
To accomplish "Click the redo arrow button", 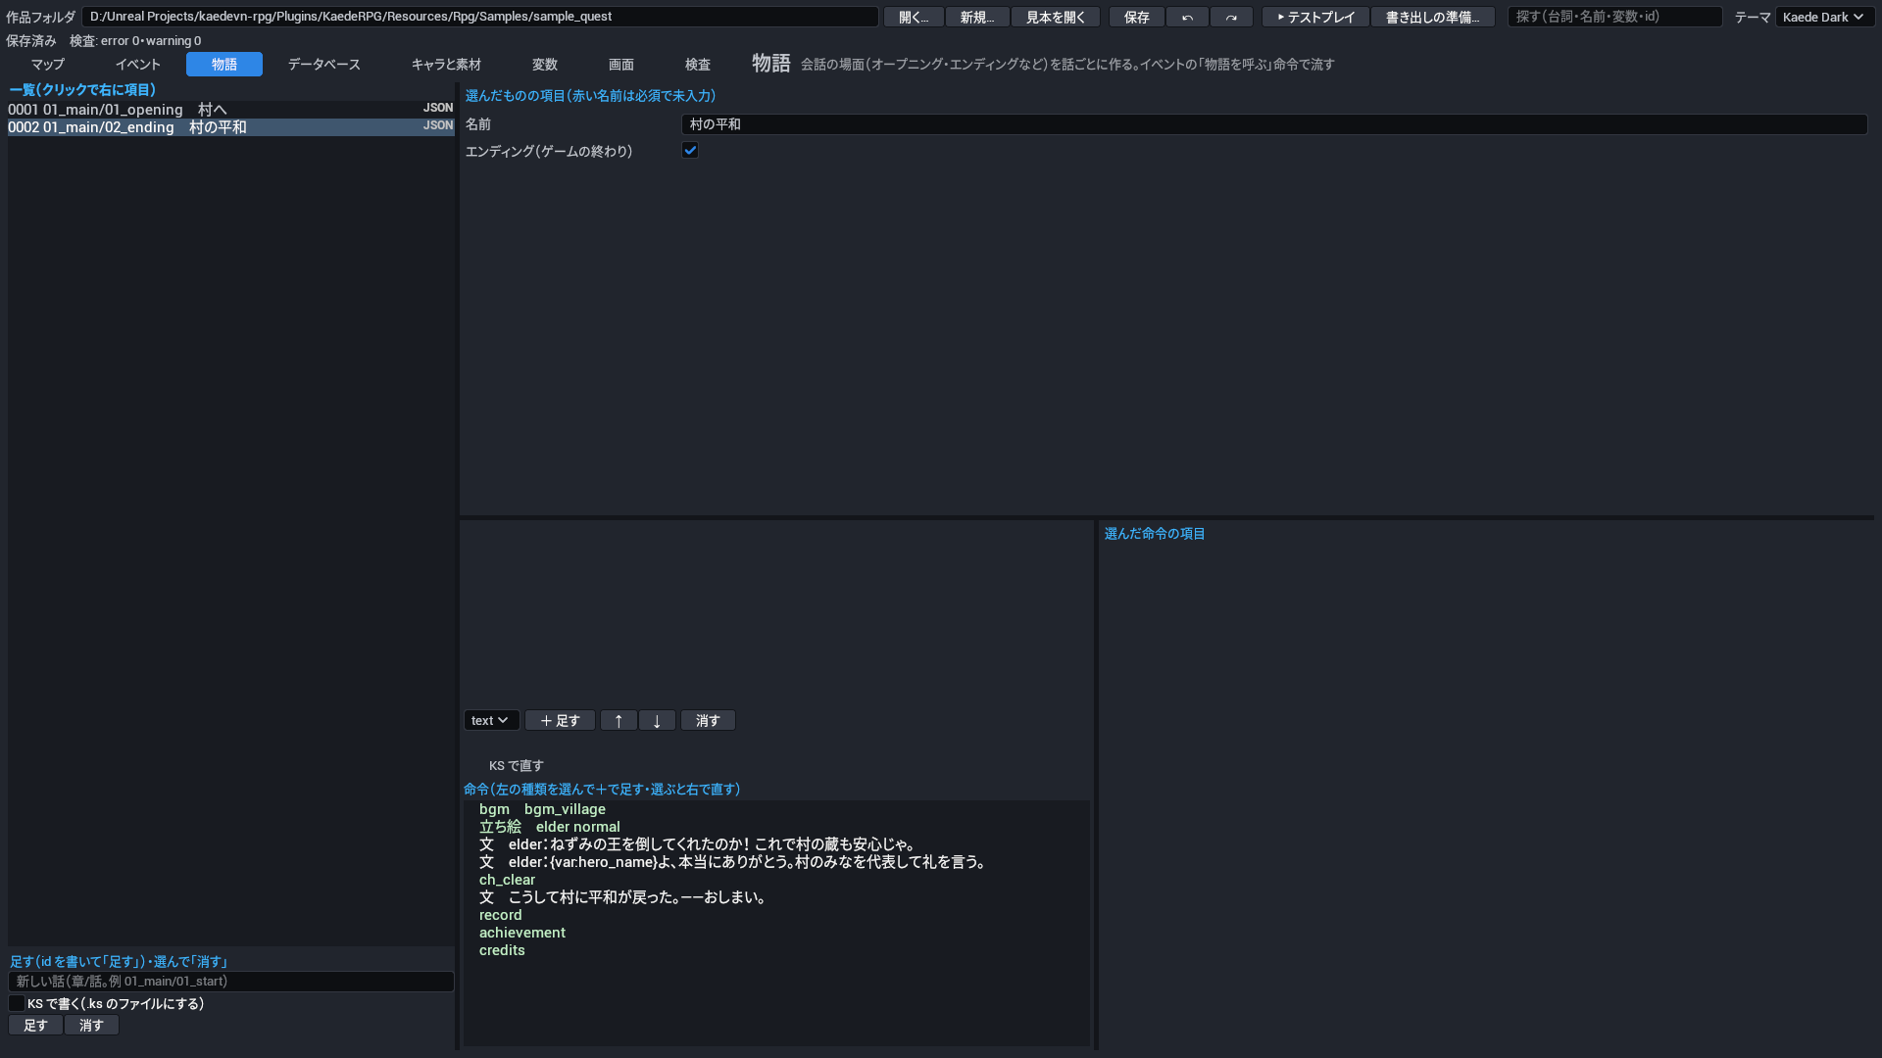I will (x=1231, y=17).
